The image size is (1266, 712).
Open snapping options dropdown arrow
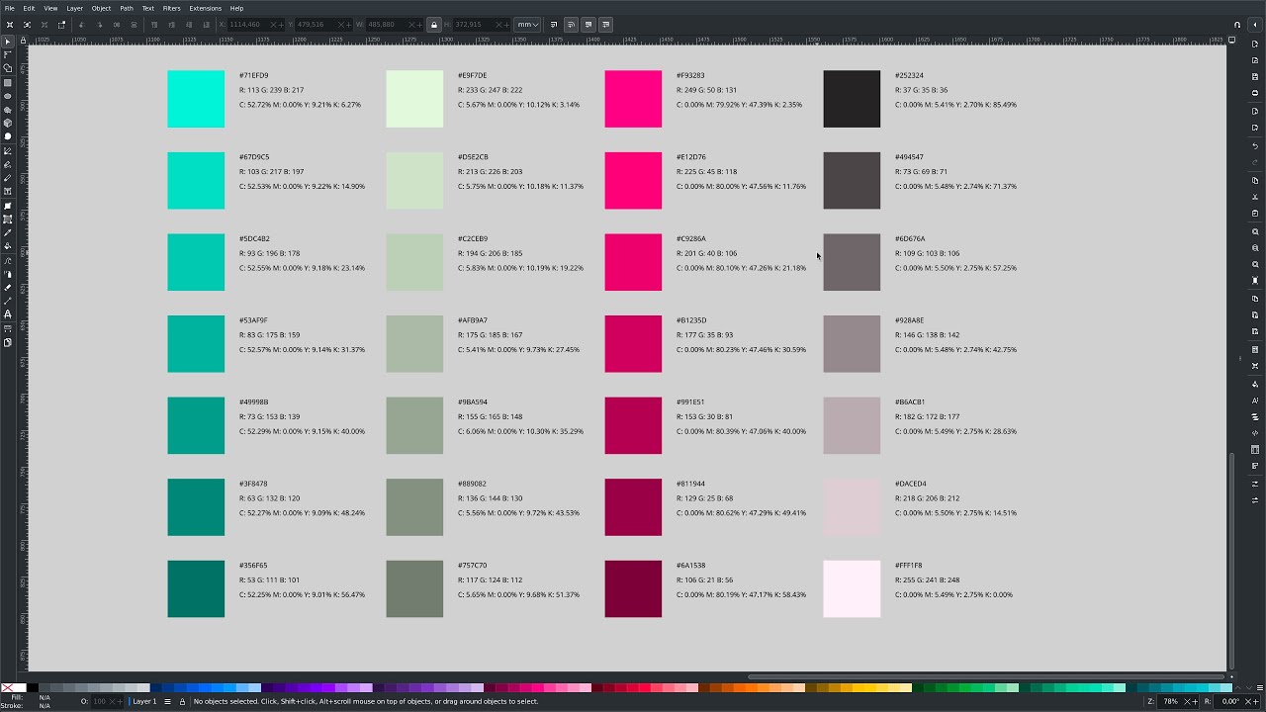(x=1255, y=25)
